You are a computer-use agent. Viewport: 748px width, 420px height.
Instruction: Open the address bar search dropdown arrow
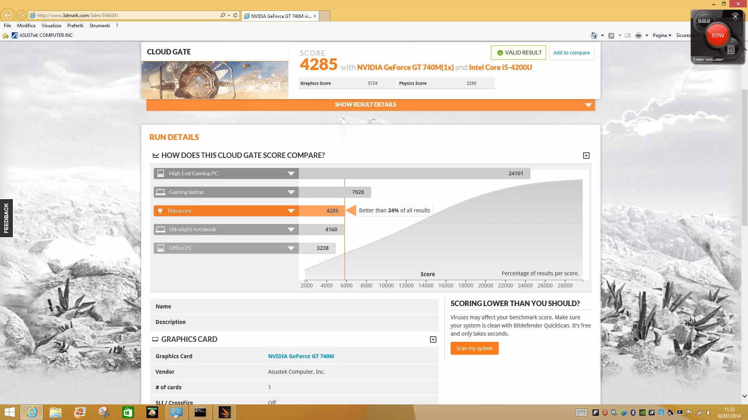229,16
